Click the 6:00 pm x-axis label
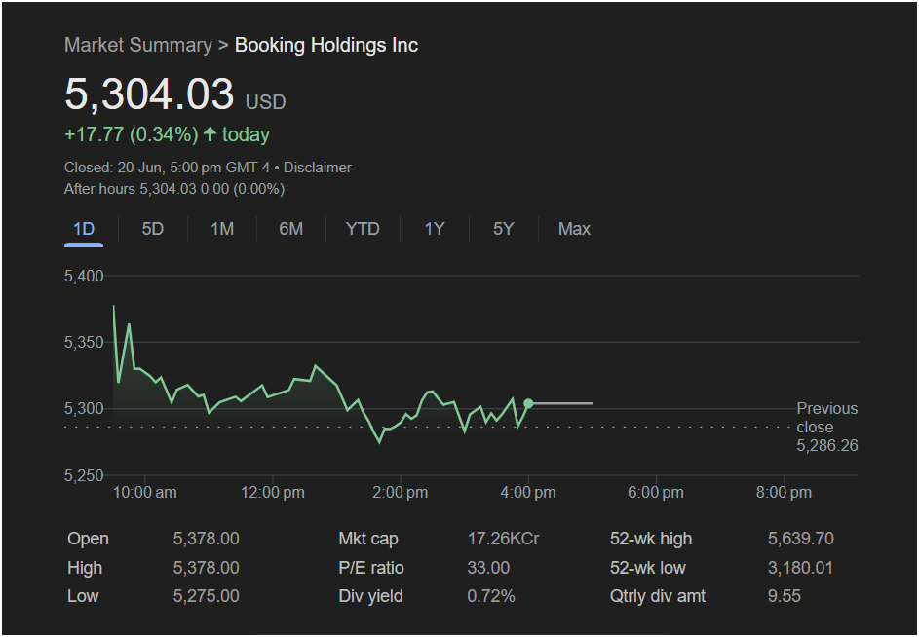Screen dimensions: 919x637 coord(656,492)
